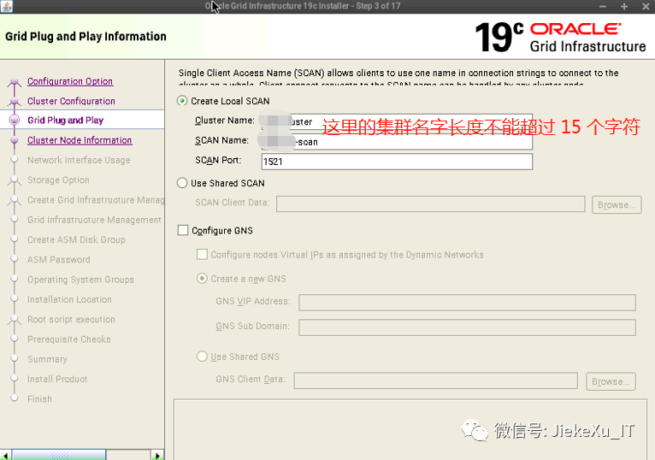Select Grid Plug and Play step
Screen dimensions: 655x460
pyautogui.click(x=66, y=121)
